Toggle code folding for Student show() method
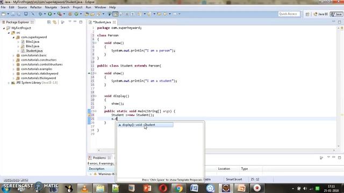The height and width of the screenshot is (193, 344). [x=96, y=73]
